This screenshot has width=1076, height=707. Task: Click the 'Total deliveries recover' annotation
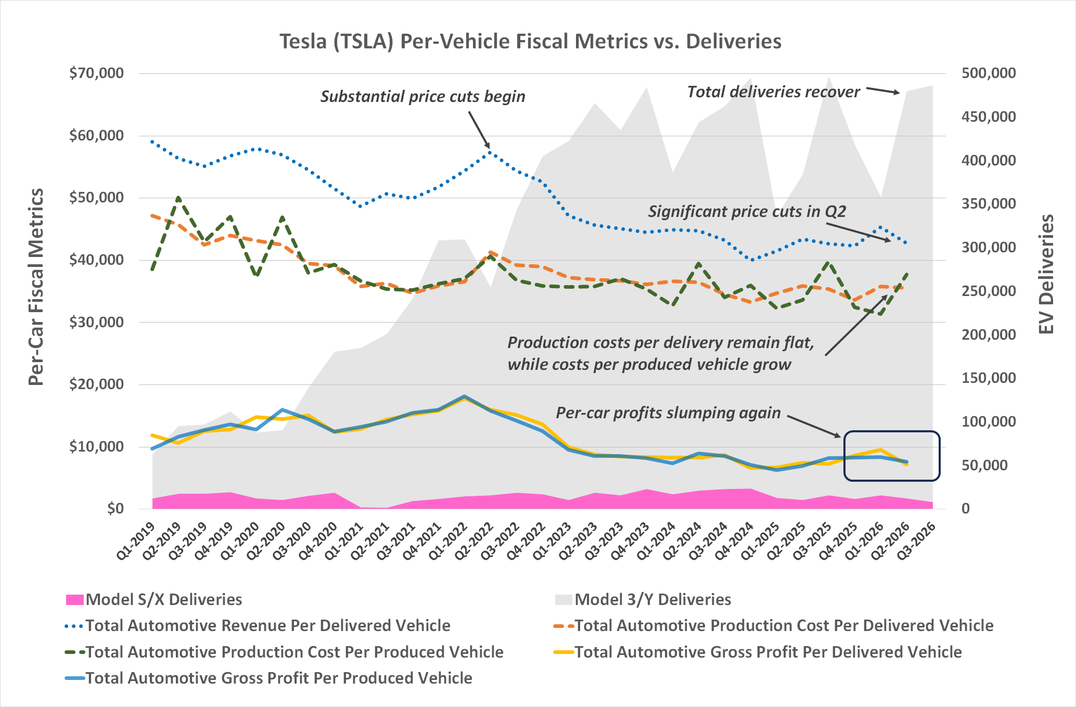click(773, 92)
